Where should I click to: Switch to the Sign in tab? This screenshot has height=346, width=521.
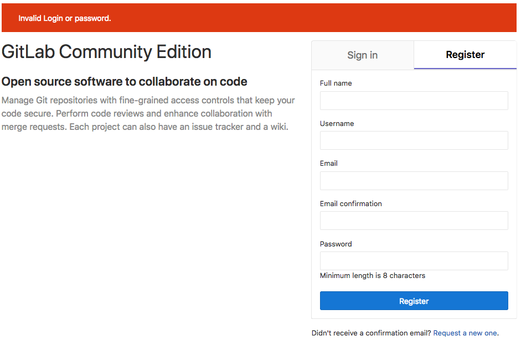click(x=363, y=55)
